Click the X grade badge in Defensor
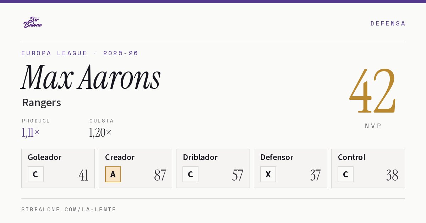Viewport: 426px width, 223px height. [x=268, y=174]
